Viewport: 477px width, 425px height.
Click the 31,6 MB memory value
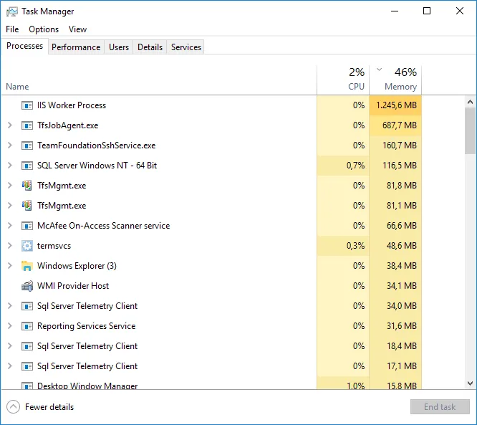402,326
